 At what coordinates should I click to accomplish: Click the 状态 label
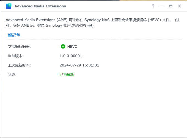(12, 75)
